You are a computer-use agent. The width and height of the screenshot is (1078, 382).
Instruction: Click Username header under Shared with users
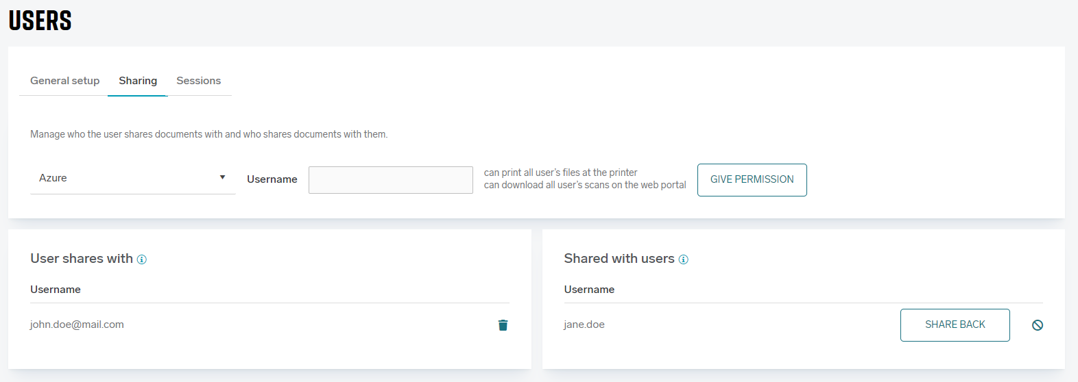(589, 290)
